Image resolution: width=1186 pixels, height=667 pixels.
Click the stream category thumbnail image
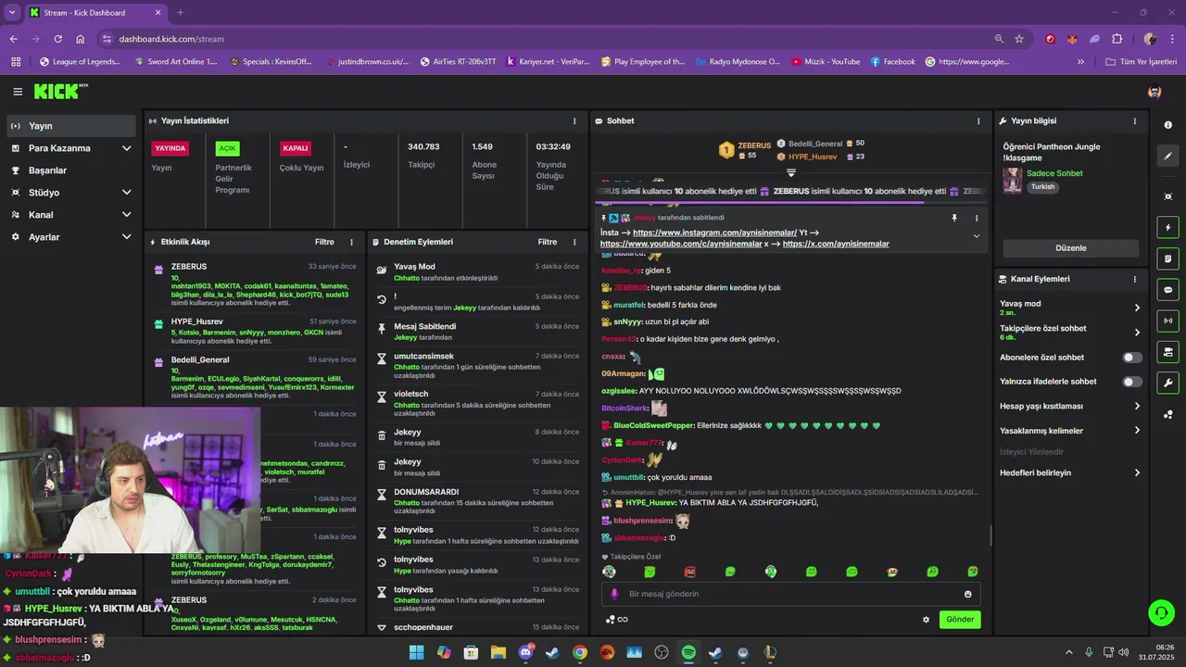(x=1013, y=180)
